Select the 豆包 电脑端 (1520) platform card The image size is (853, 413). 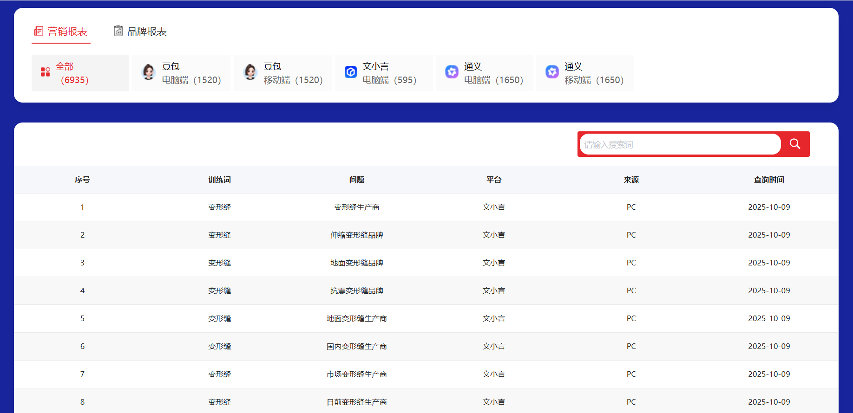[181, 73]
